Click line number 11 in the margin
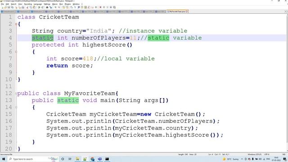This screenshot has height=162, width=288. coord(9,86)
